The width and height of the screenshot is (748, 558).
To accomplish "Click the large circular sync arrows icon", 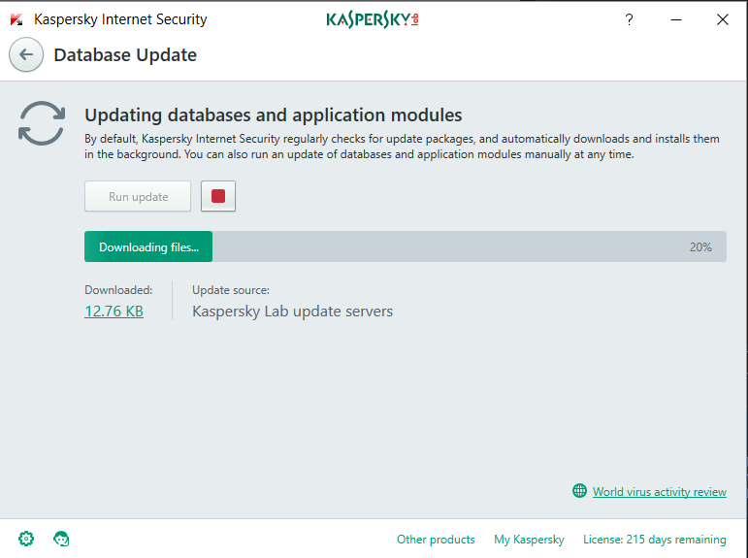I will (42, 123).
